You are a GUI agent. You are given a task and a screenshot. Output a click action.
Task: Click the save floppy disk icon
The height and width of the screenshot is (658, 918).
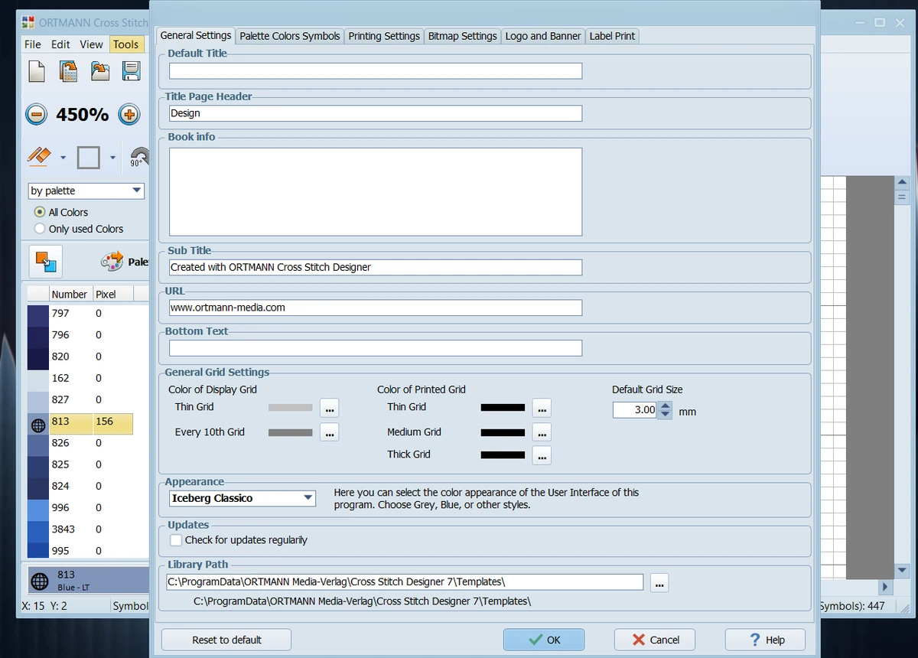(x=132, y=71)
